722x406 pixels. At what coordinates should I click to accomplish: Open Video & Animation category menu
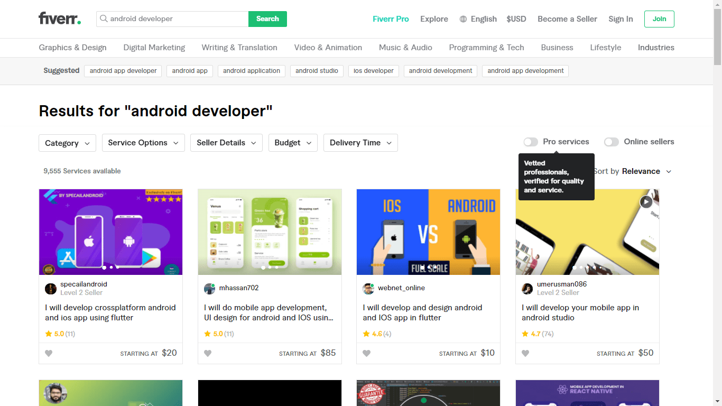[328, 48]
